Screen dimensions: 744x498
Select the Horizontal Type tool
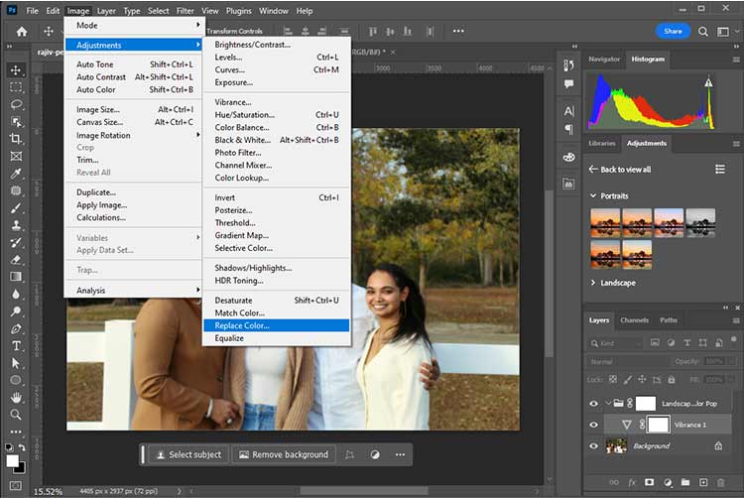[16, 346]
